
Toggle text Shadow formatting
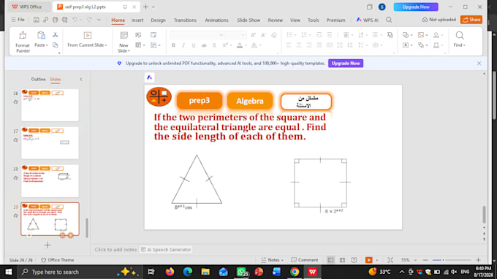coord(214,45)
